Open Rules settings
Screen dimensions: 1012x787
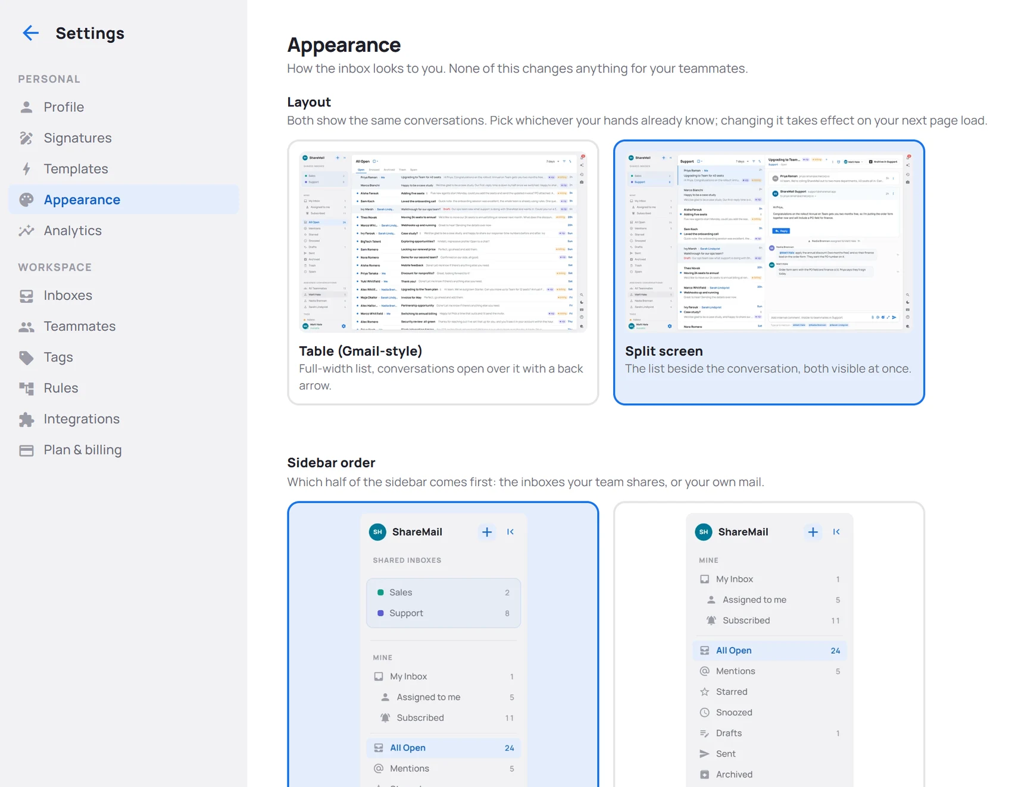click(x=124, y=388)
